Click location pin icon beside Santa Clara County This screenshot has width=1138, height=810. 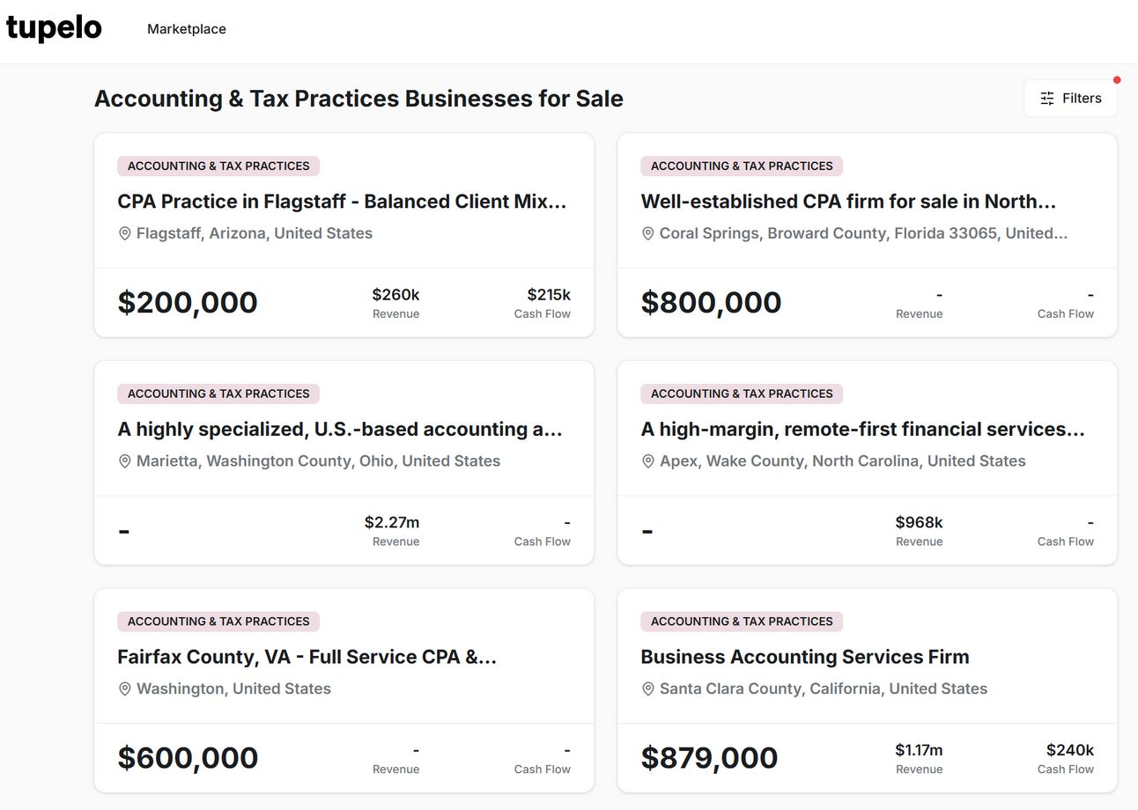point(647,688)
